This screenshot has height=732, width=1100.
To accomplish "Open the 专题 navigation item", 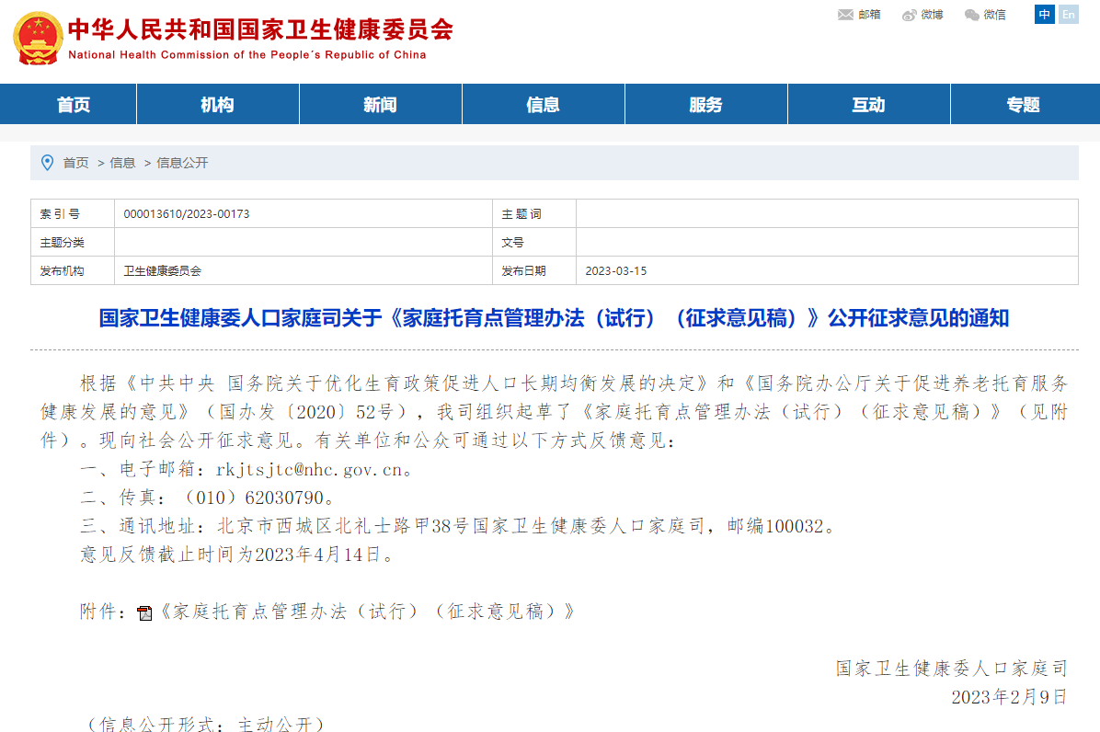I will 1023,105.
